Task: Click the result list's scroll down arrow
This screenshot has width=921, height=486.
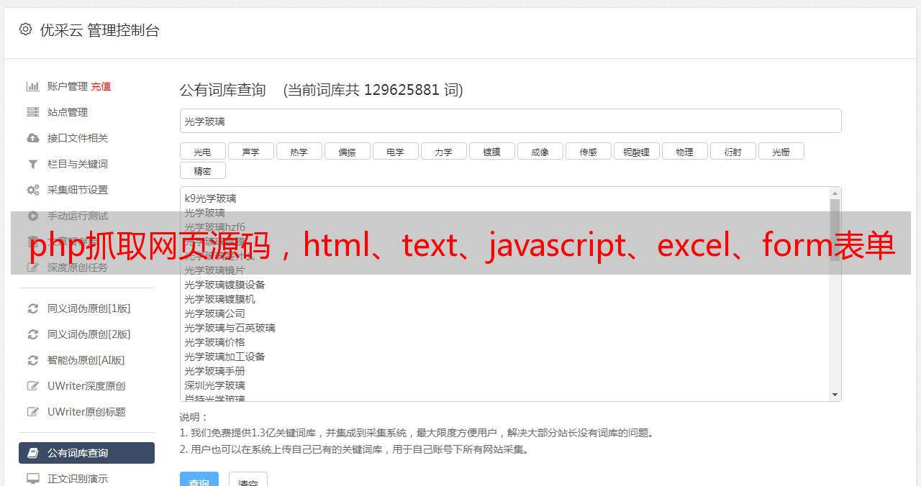Action: pos(835,395)
